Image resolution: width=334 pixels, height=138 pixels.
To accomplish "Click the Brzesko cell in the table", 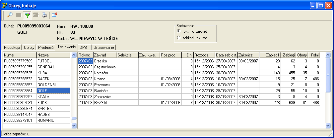I will click(x=105, y=61).
